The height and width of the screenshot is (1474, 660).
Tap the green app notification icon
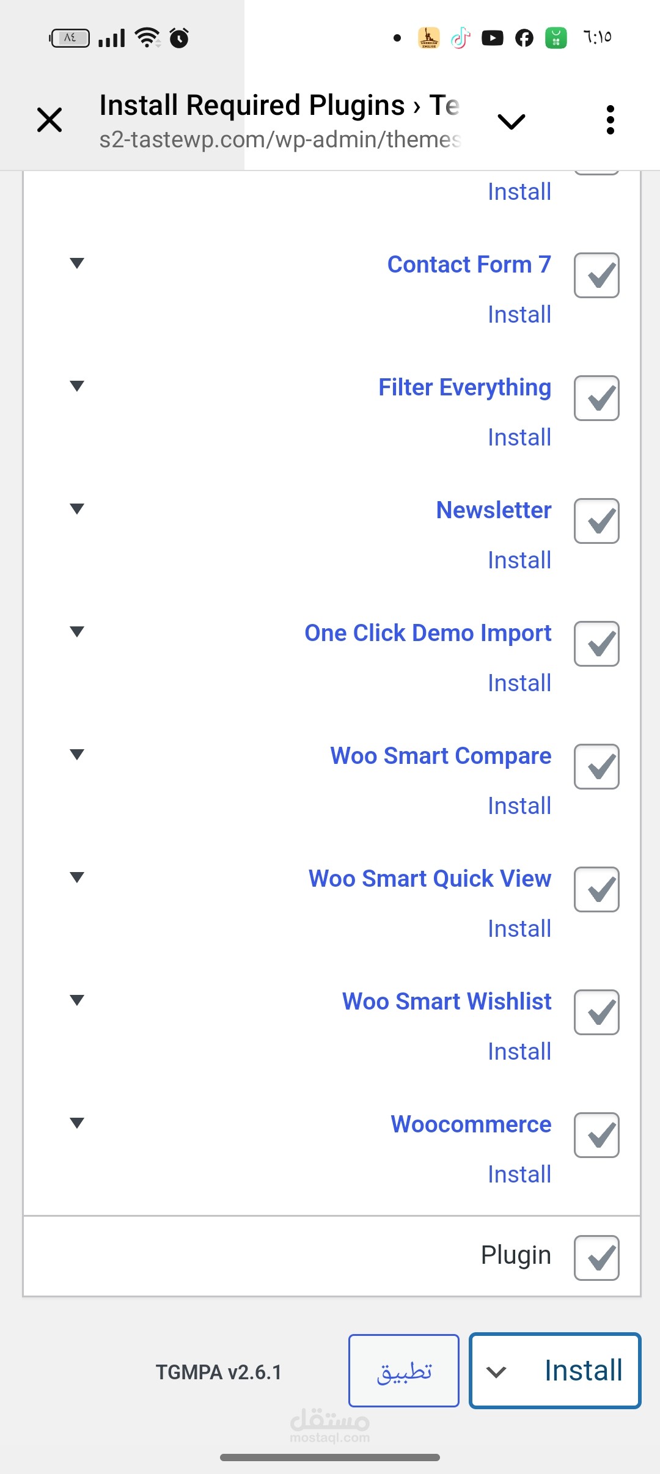click(x=555, y=38)
